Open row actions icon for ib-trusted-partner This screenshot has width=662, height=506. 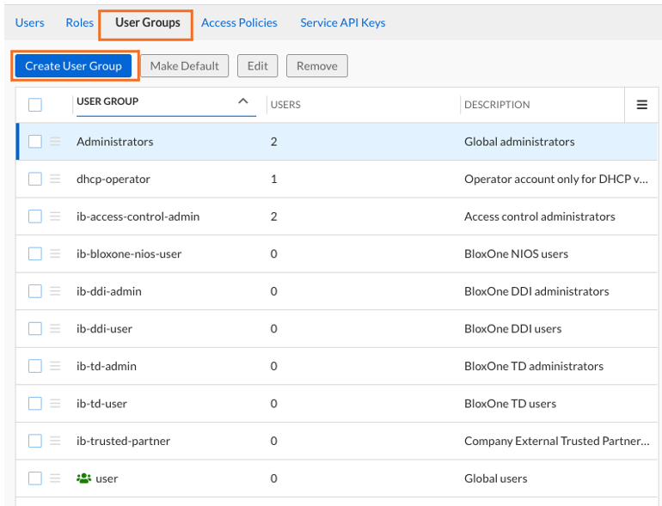pos(55,441)
